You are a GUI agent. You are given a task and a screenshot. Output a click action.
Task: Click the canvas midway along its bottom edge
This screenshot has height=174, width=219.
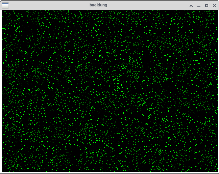coord(109,171)
